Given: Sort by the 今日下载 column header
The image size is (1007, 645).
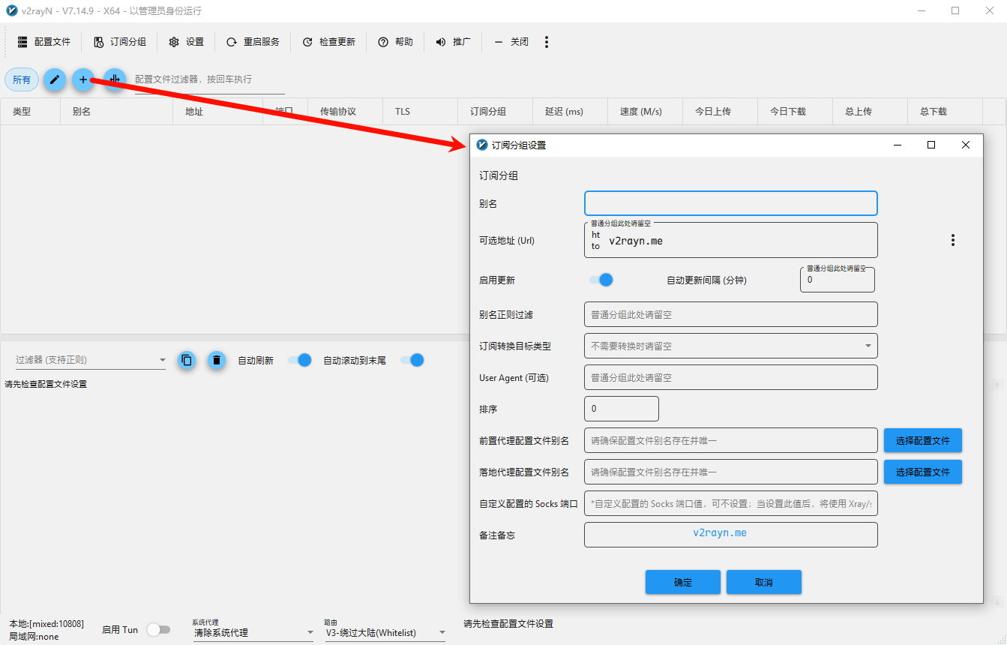Looking at the screenshot, I should click(795, 111).
